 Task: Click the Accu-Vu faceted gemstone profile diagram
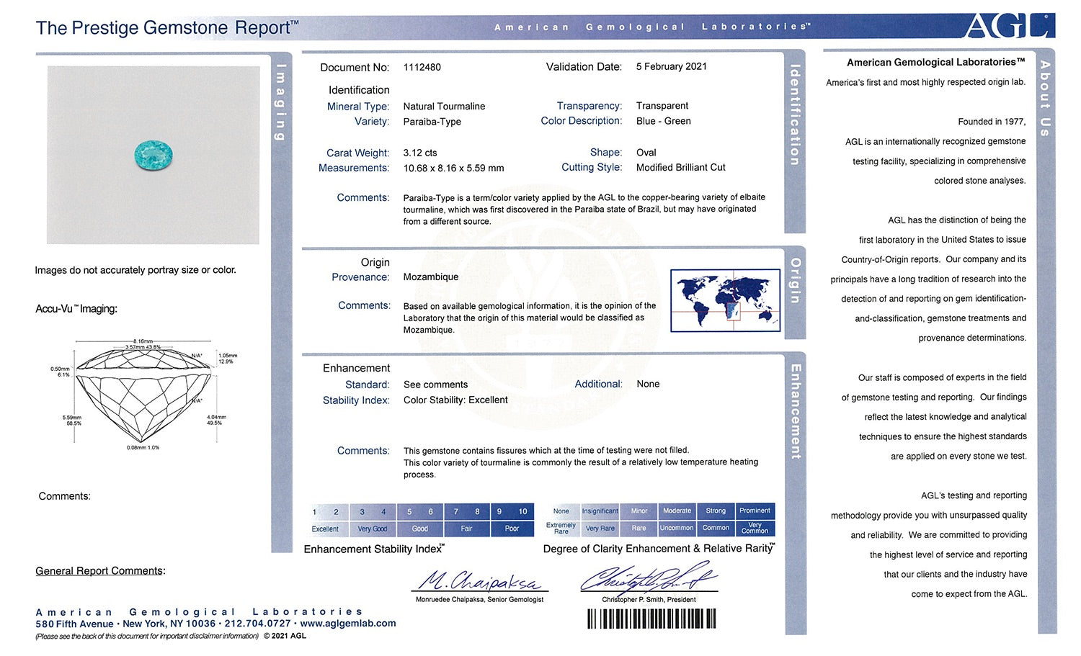click(x=143, y=394)
